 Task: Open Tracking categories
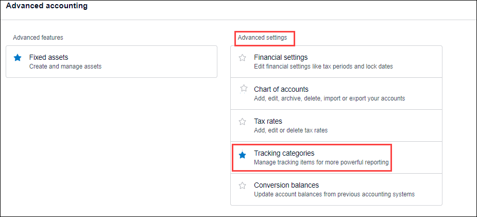[284, 153]
